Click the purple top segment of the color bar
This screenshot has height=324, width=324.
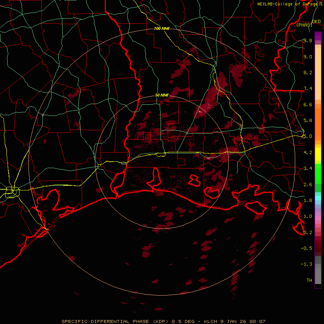(318, 36)
